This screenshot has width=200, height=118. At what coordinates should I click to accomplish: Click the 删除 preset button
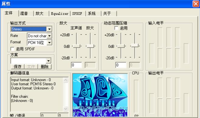click(44, 67)
